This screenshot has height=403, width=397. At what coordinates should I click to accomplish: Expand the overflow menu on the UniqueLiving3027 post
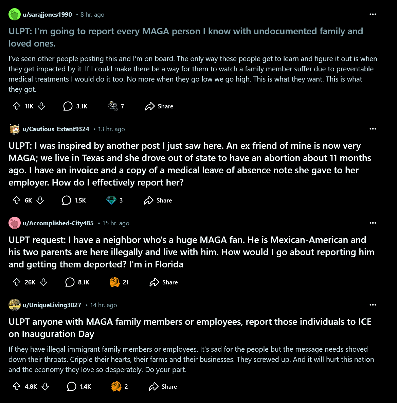[x=373, y=305]
